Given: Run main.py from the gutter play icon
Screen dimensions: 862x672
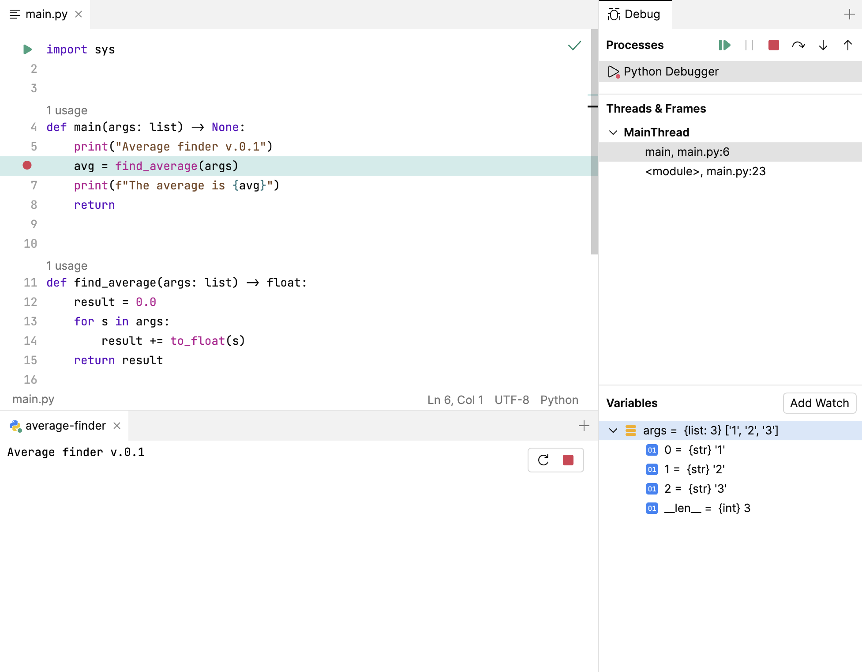Looking at the screenshot, I should pyautogui.click(x=27, y=49).
